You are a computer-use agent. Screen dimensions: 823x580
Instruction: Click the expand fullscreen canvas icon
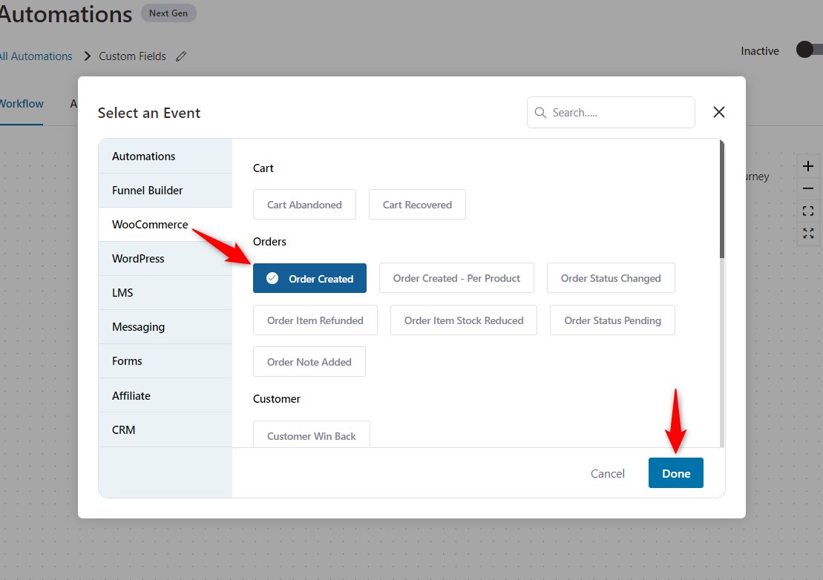pyautogui.click(x=808, y=233)
